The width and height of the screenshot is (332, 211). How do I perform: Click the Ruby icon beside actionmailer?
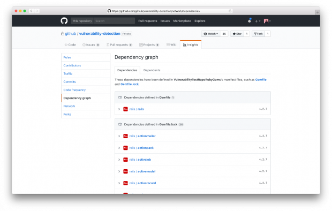[x=125, y=136]
